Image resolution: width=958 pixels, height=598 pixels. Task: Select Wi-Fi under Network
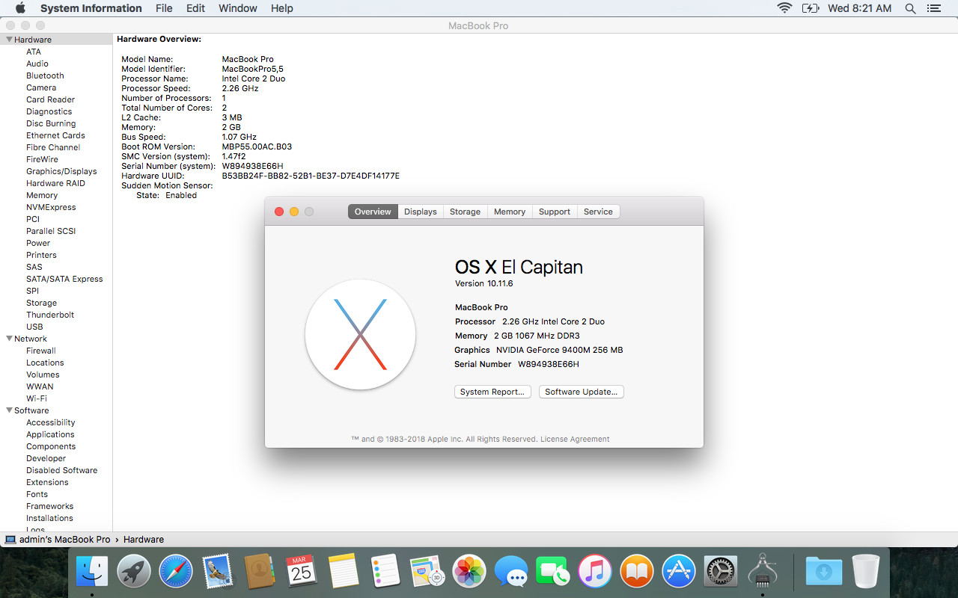37,398
